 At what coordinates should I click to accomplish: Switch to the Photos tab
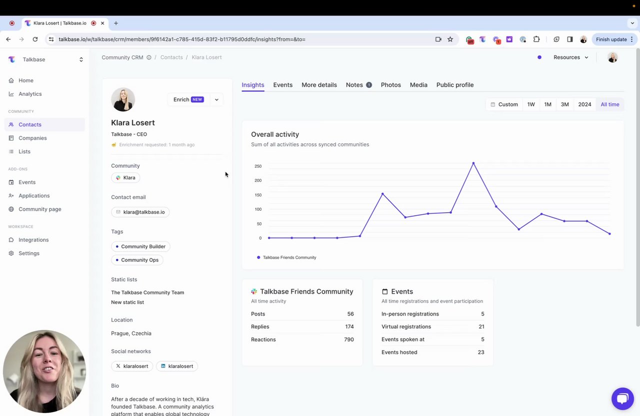(x=391, y=85)
